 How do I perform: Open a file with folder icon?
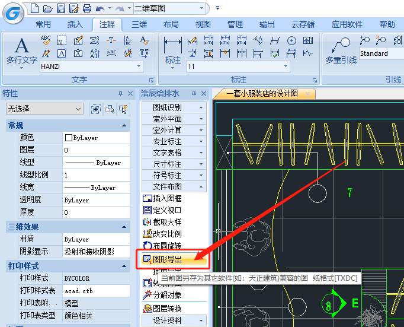(x=47, y=8)
